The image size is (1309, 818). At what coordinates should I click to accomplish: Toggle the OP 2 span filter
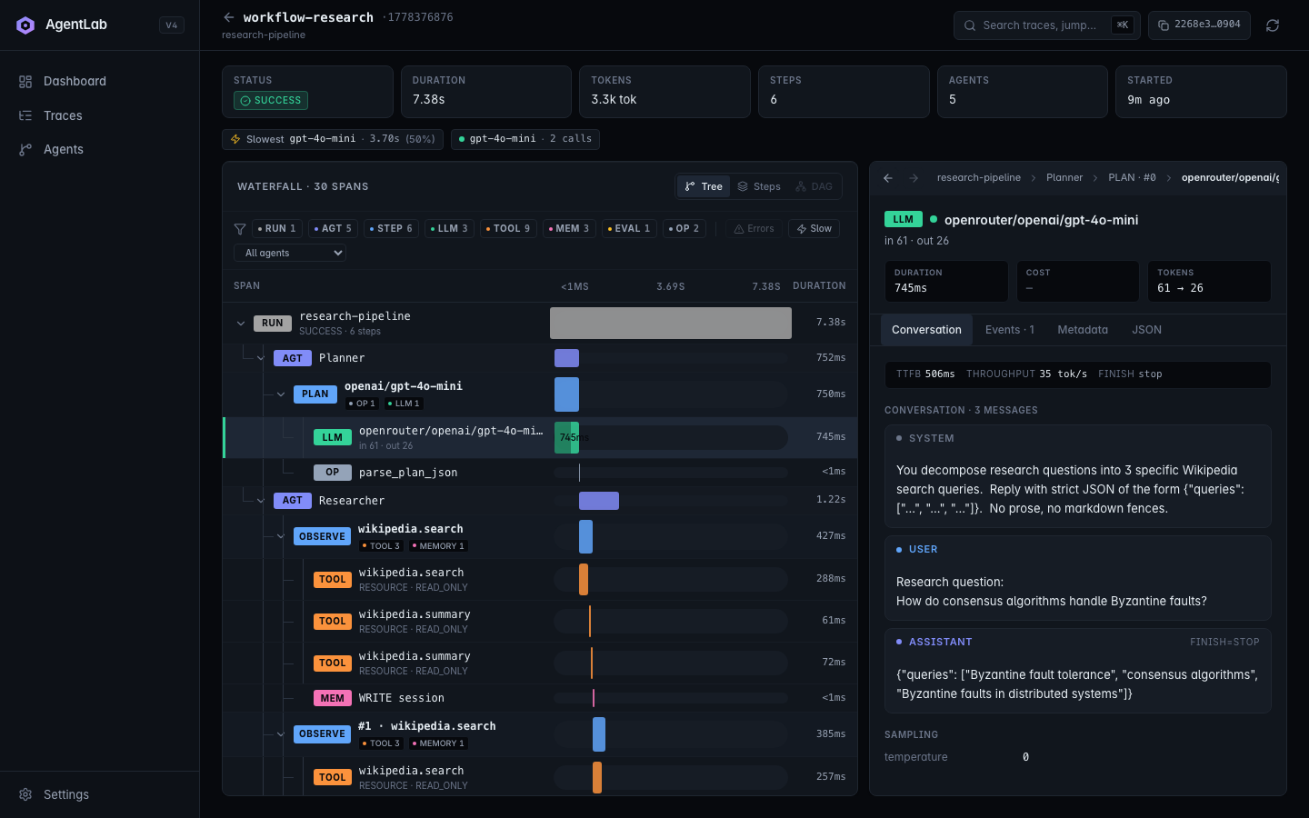[x=684, y=229]
